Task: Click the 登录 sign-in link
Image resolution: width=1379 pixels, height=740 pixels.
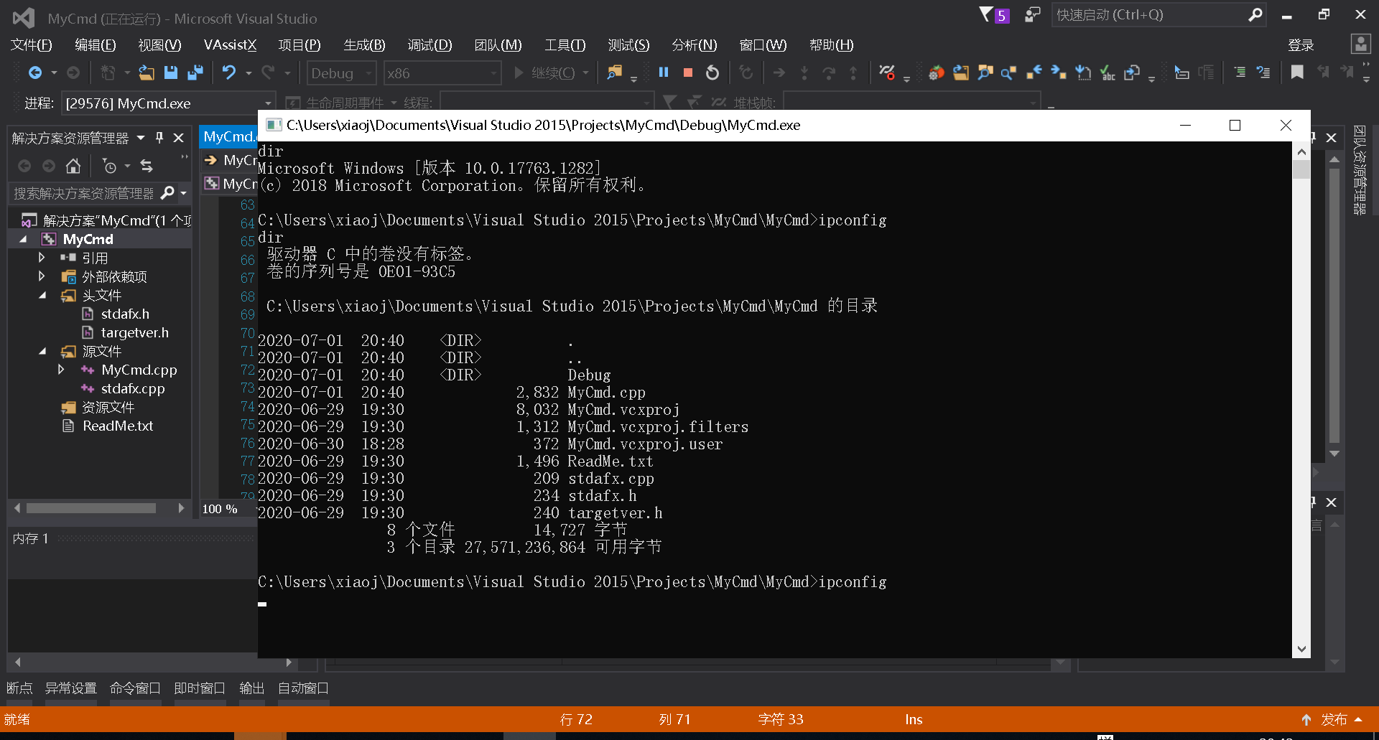Action: [x=1301, y=45]
